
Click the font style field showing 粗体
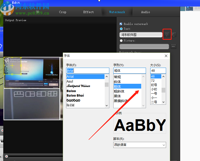(129, 71)
